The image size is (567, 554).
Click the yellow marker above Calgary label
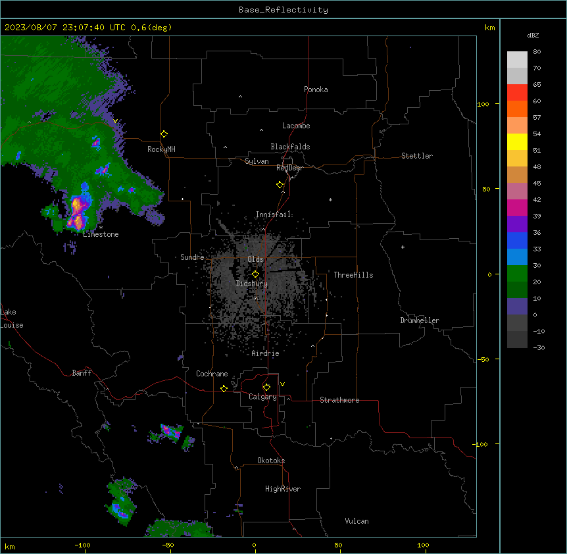[x=266, y=388]
